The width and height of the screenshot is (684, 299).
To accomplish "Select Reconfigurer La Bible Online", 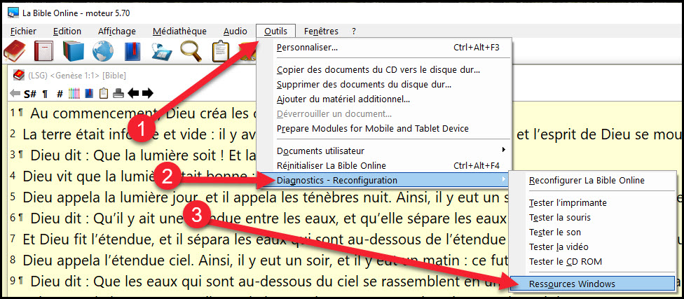I will (592, 181).
